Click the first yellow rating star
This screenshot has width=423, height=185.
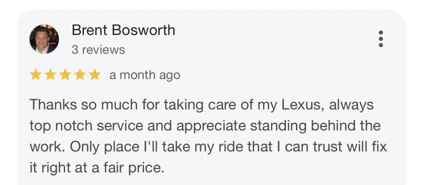35,75
